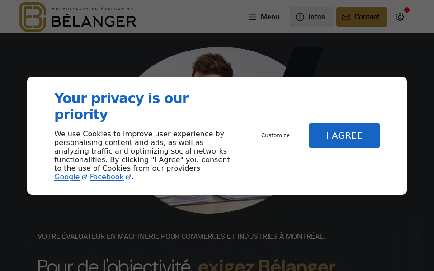Customize cookie preferences
The width and height of the screenshot is (434, 271).
point(275,135)
